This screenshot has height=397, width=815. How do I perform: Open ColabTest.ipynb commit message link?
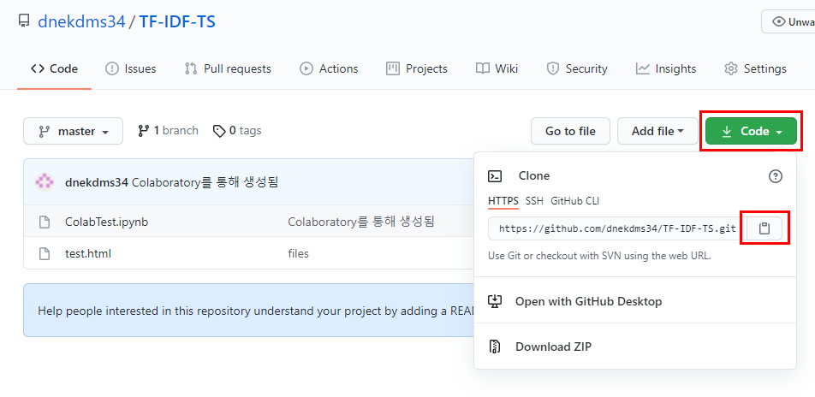tap(361, 222)
